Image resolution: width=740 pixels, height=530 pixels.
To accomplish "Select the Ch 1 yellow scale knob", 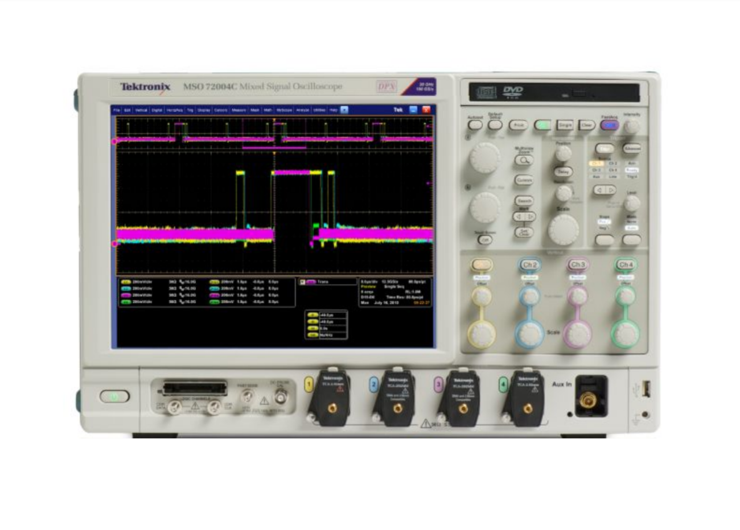I will pyautogui.click(x=482, y=334).
